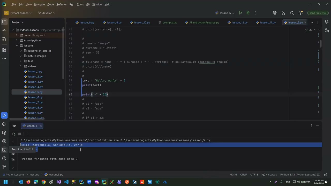Open lesson_3.py in project tree
Image resolution: width=331 pixels, height=186 pixels.
pos(35,82)
